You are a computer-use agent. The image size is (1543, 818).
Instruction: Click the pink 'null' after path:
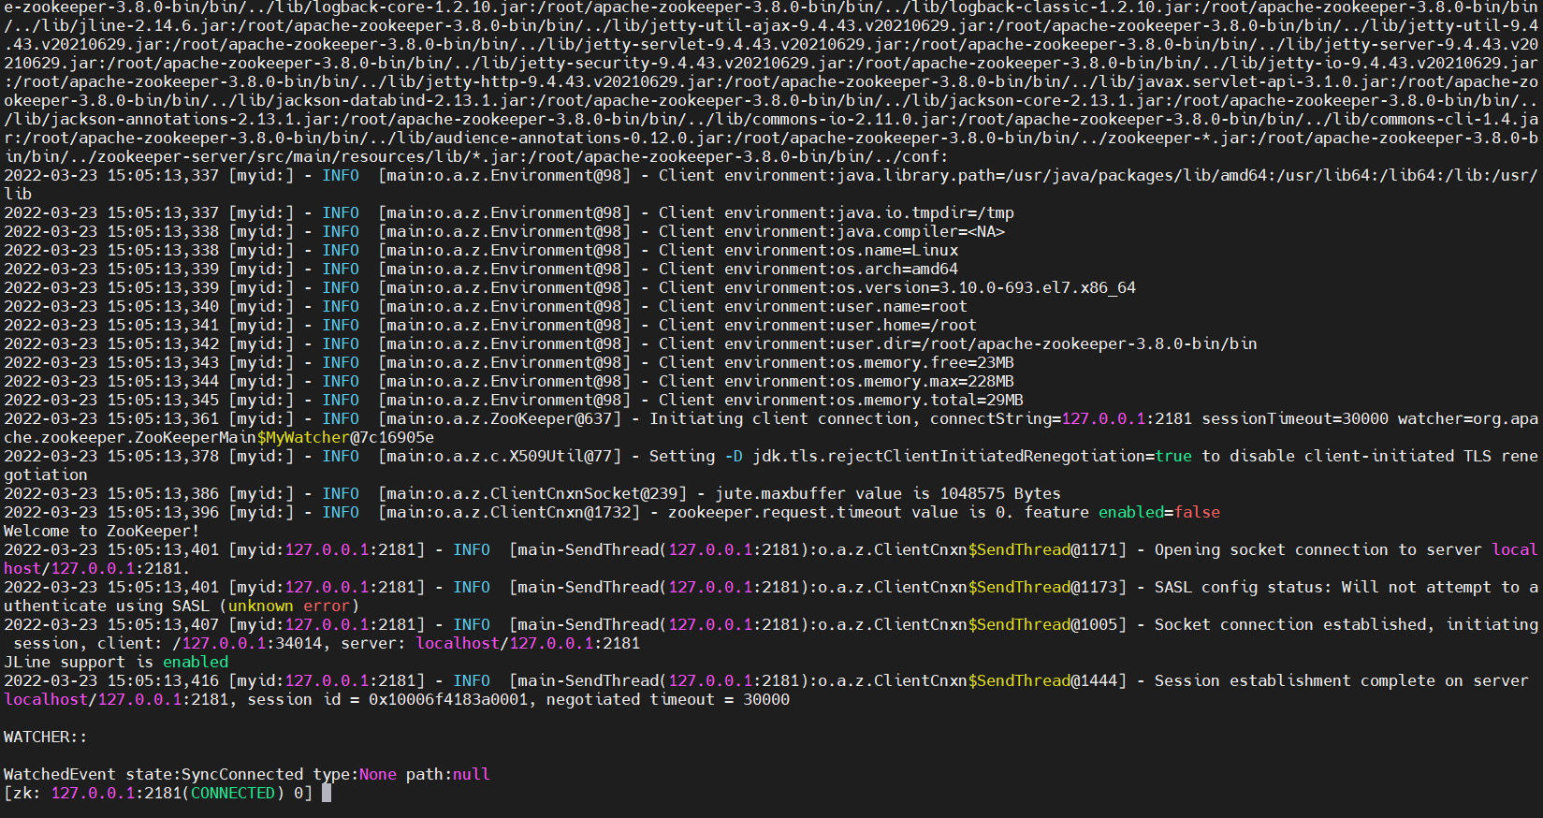coord(472,774)
